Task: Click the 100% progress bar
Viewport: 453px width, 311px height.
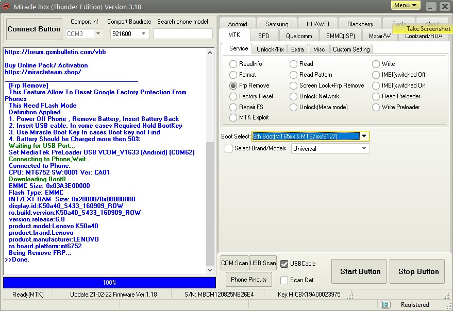Action: pyautogui.click(x=109, y=283)
